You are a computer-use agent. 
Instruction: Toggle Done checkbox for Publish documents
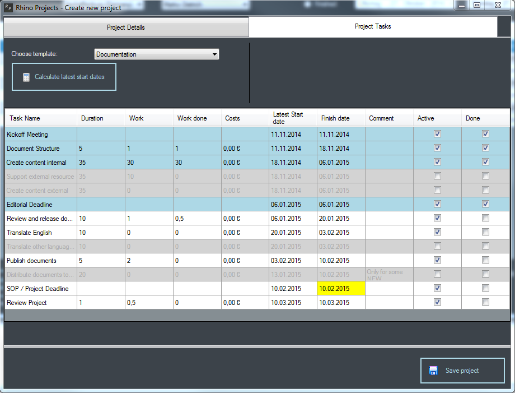point(485,260)
